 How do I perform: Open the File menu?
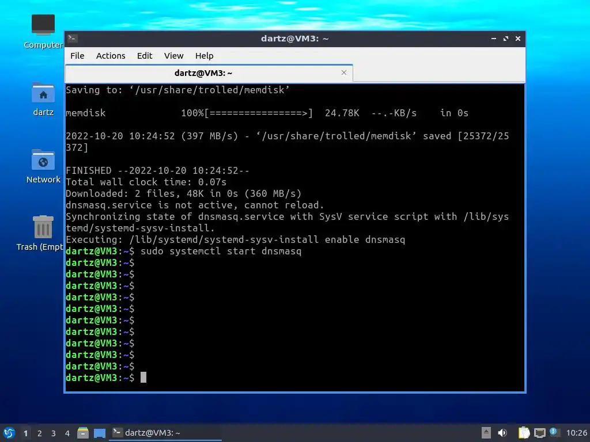pos(77,56)
